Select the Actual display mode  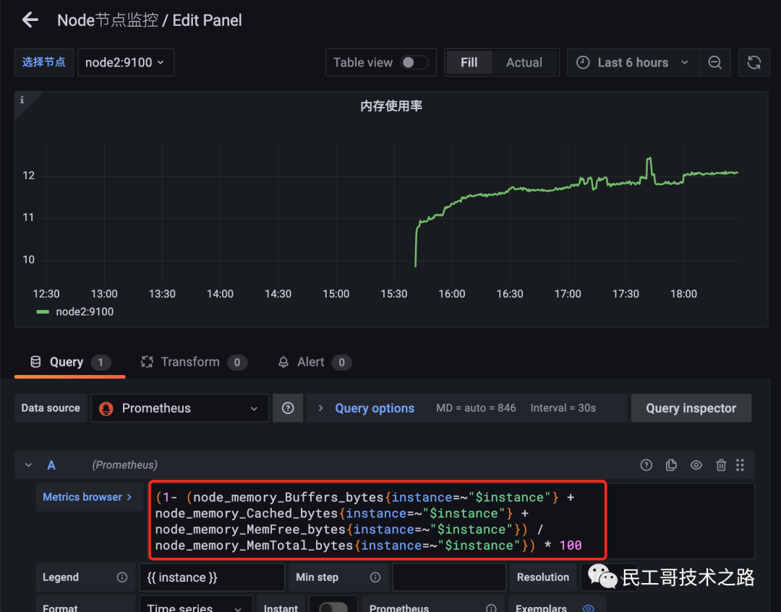[524, 62]
